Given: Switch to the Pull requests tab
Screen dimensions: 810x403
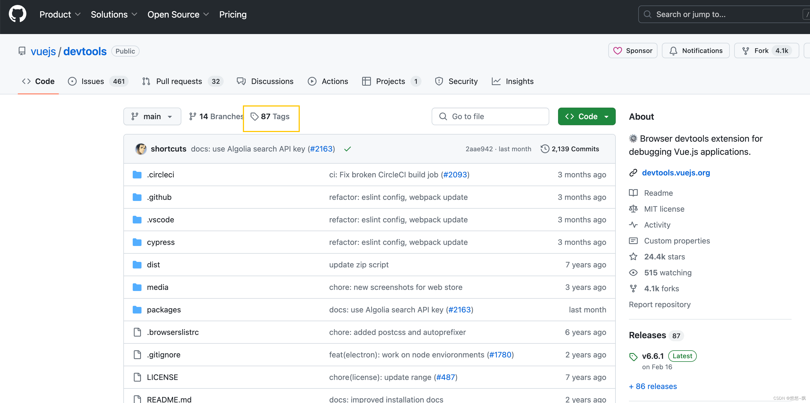Looking at the screenshot, I should click(179, 81).
